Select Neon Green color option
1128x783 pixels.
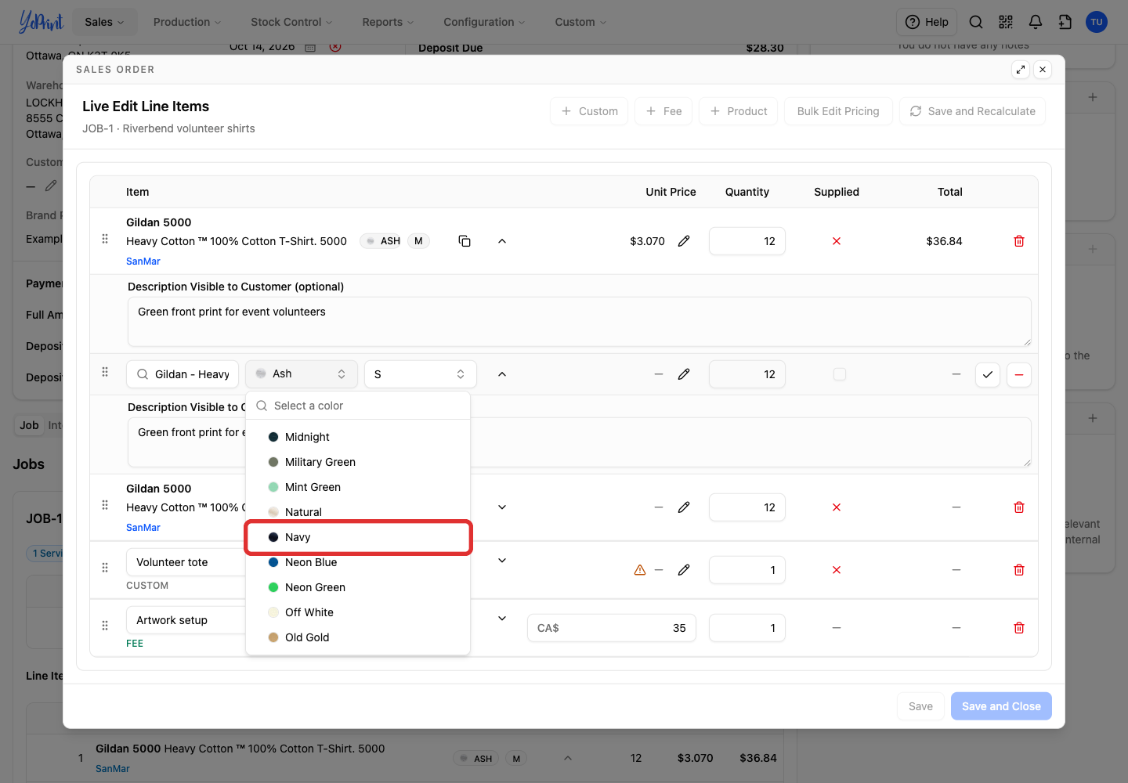[358, 587]
